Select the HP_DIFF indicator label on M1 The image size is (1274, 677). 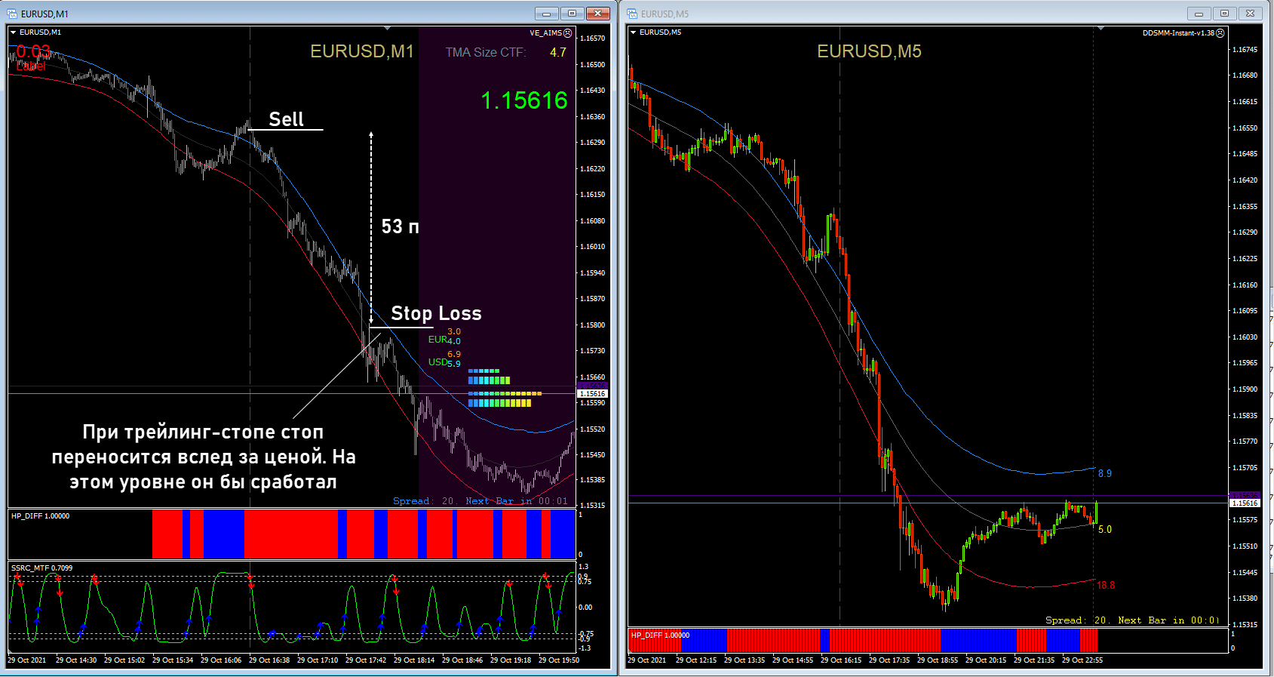(40, 516)
